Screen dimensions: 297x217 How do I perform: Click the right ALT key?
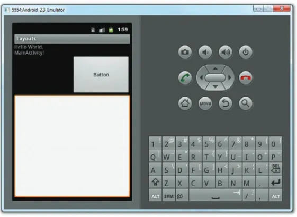276,195
